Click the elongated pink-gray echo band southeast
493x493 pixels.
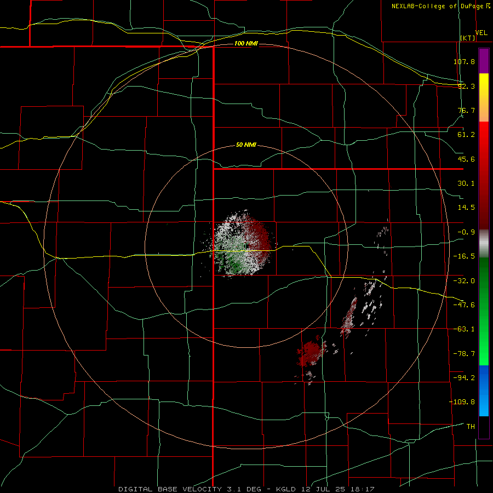click(x=348, y=317)
